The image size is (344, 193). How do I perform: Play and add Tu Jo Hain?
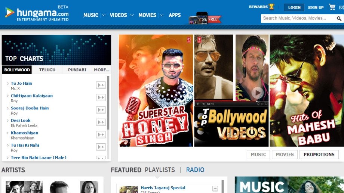pyautogui.click(x=101, y=85)
